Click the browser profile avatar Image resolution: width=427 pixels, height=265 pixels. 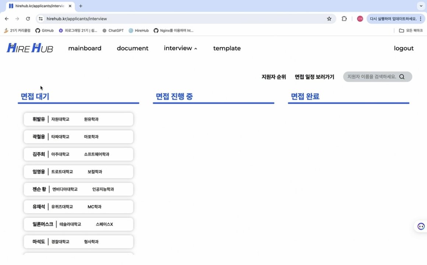pos(360,18)
